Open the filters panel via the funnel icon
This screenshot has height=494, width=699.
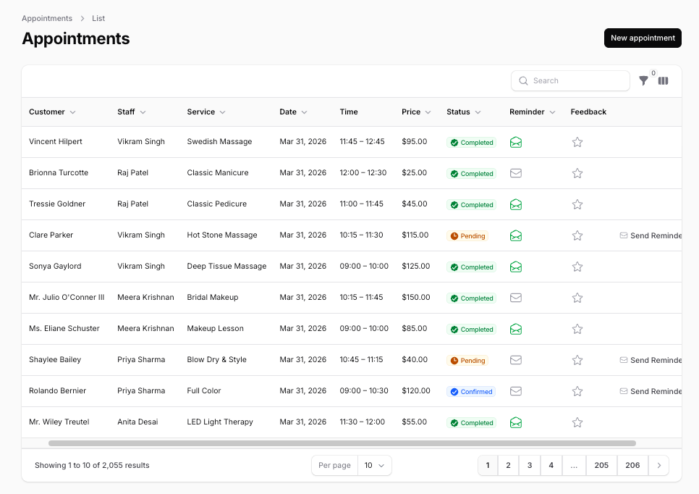[643, 80]
